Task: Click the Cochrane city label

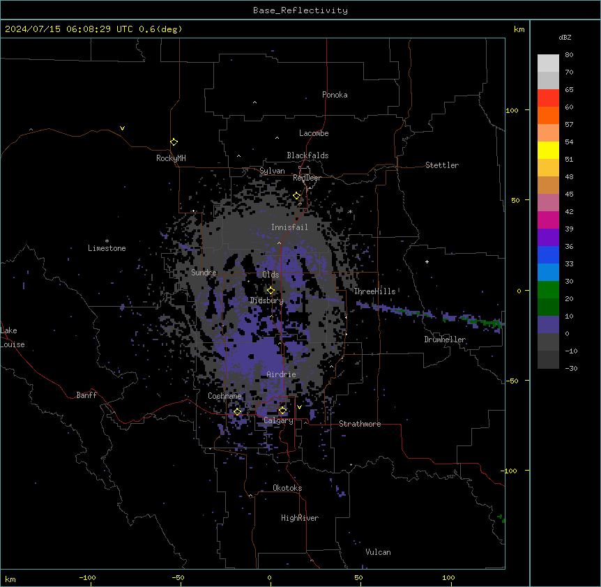Action: tap(225, 396)
